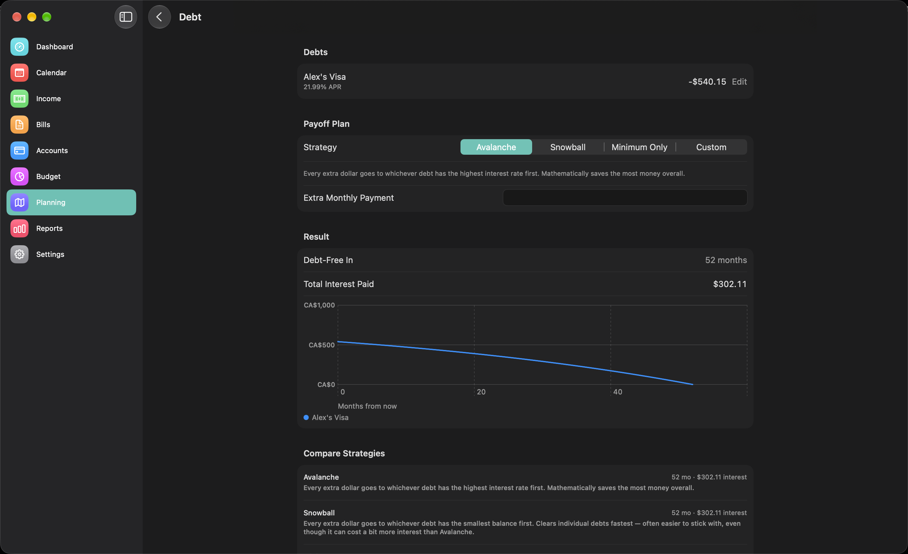Open the Budget pie chart icon

point(19,176)
